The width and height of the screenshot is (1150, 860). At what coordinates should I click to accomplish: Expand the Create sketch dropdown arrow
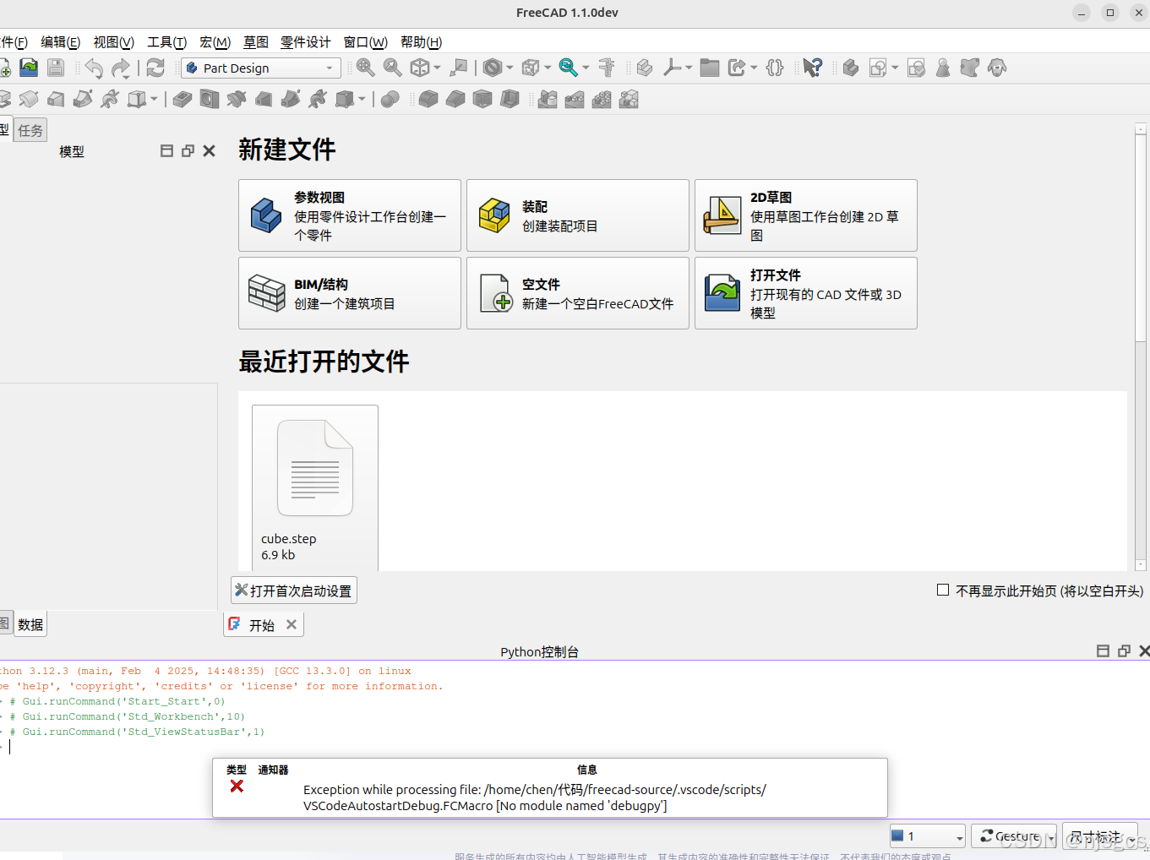tap(895, 68)
